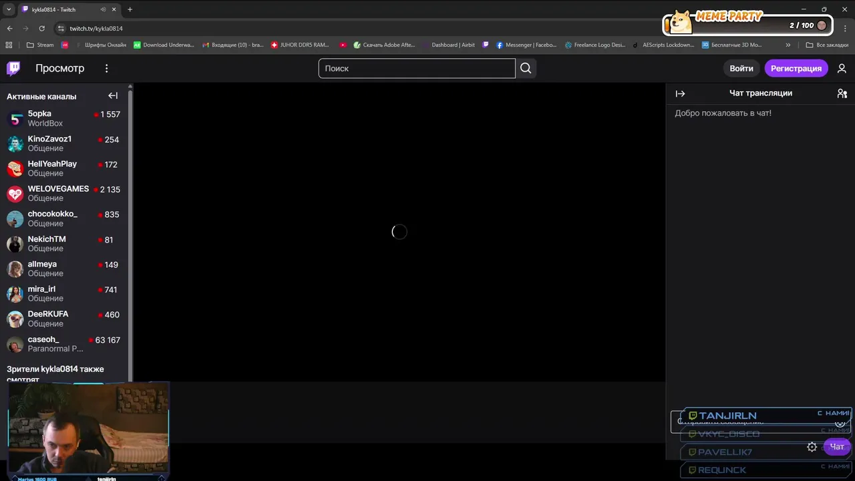Open browser apps grid icon in bookmarks bar
The width and height of the screenshot is (855, 481).
[x=9, y=45]
